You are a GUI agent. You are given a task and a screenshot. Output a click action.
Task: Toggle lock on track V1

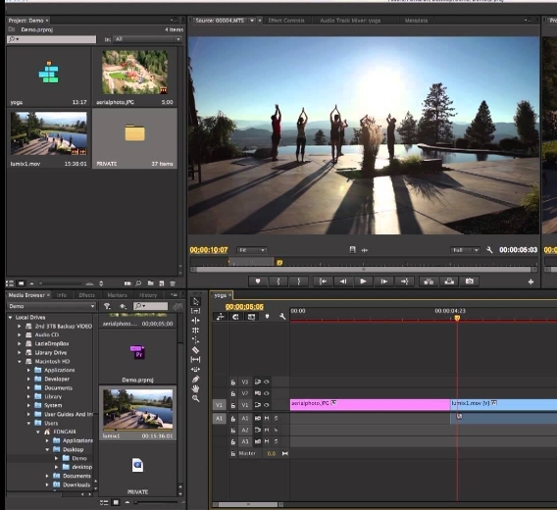(233, 405)
